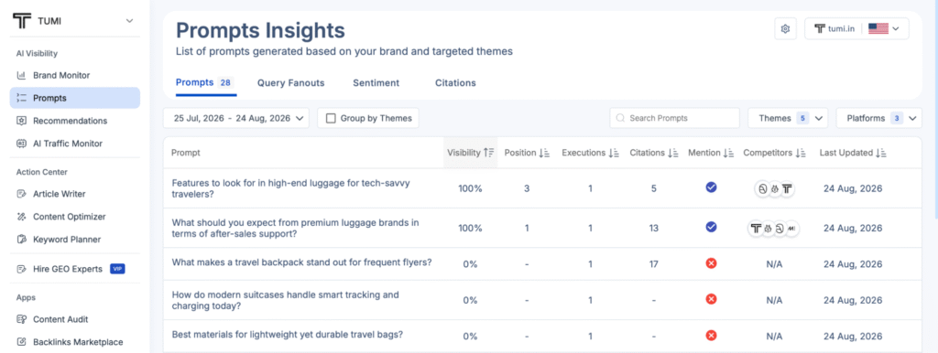Sort by the Citations column

tap(654, 153)
